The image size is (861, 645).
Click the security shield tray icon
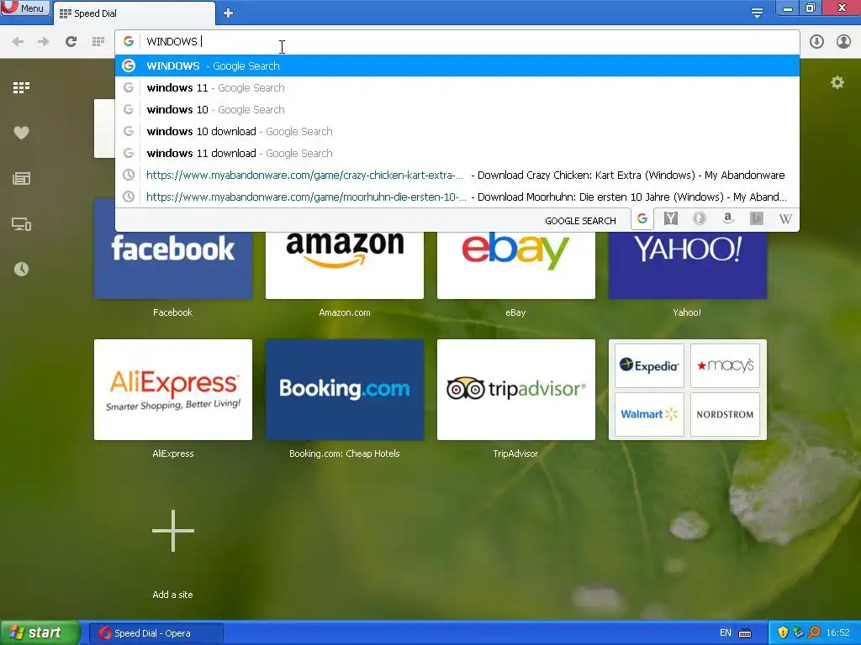click(x=783, y=633)
